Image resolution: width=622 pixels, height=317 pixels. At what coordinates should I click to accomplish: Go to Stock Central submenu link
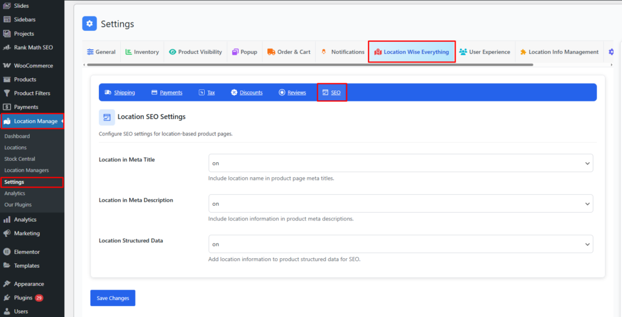(x=19, y=159)
